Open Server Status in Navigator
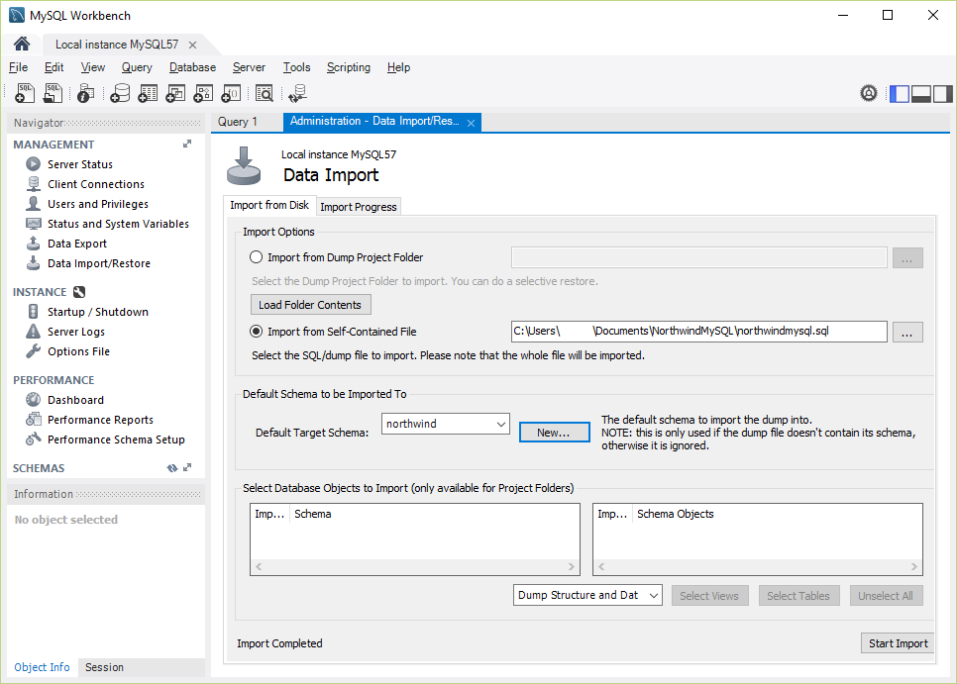The image size is (957, 684). [x=80, y=164]
